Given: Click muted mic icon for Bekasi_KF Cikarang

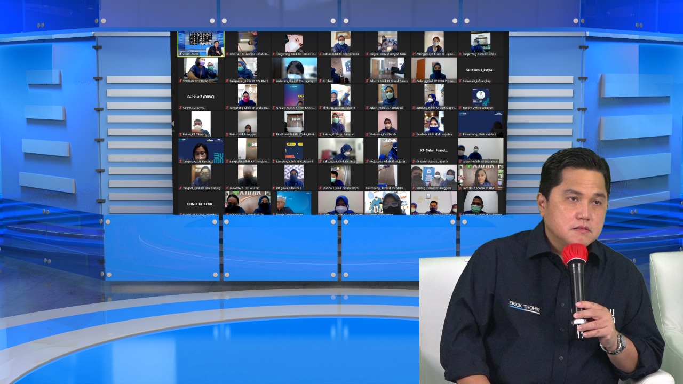Looking at the screenshot, I should (179, 134).
